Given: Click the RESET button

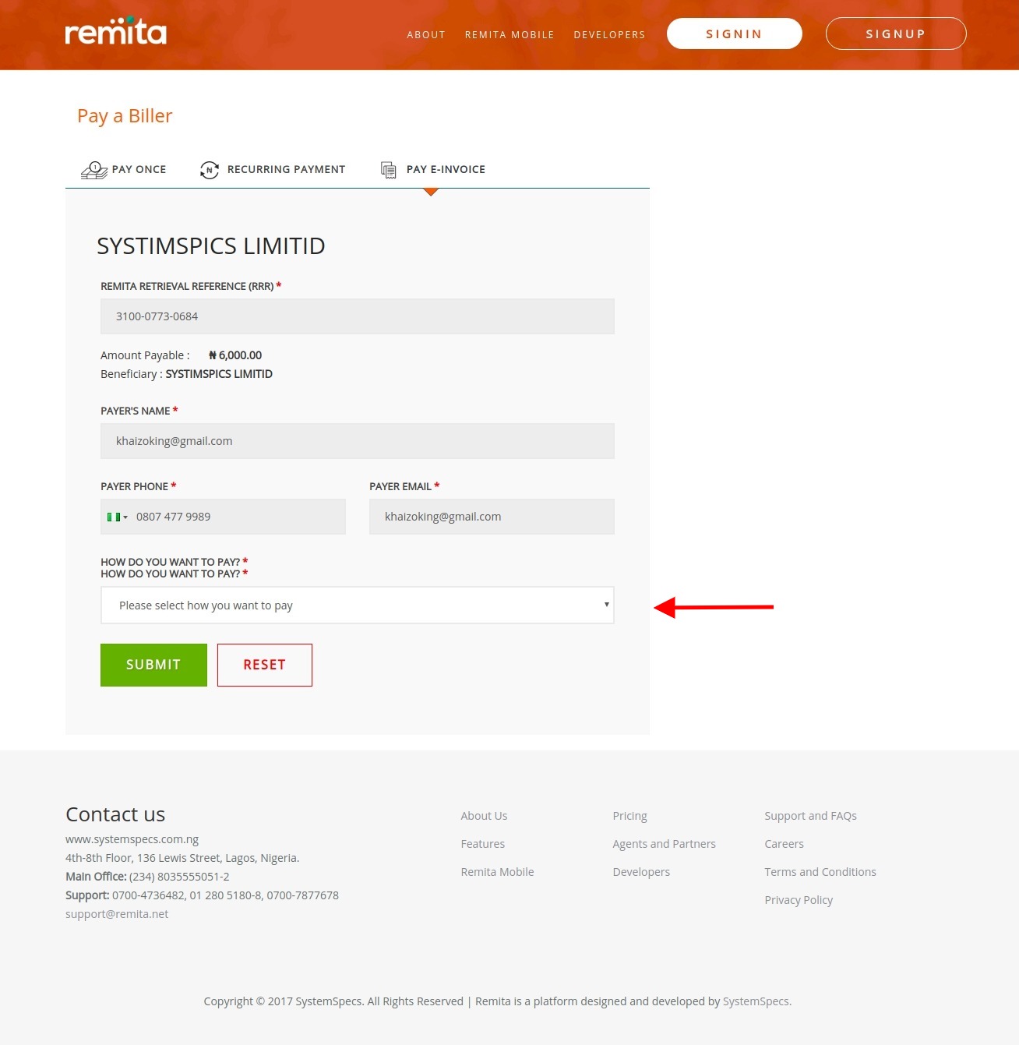Looking at the screenshot, I should pyautogui.click(x=264, y=665).
